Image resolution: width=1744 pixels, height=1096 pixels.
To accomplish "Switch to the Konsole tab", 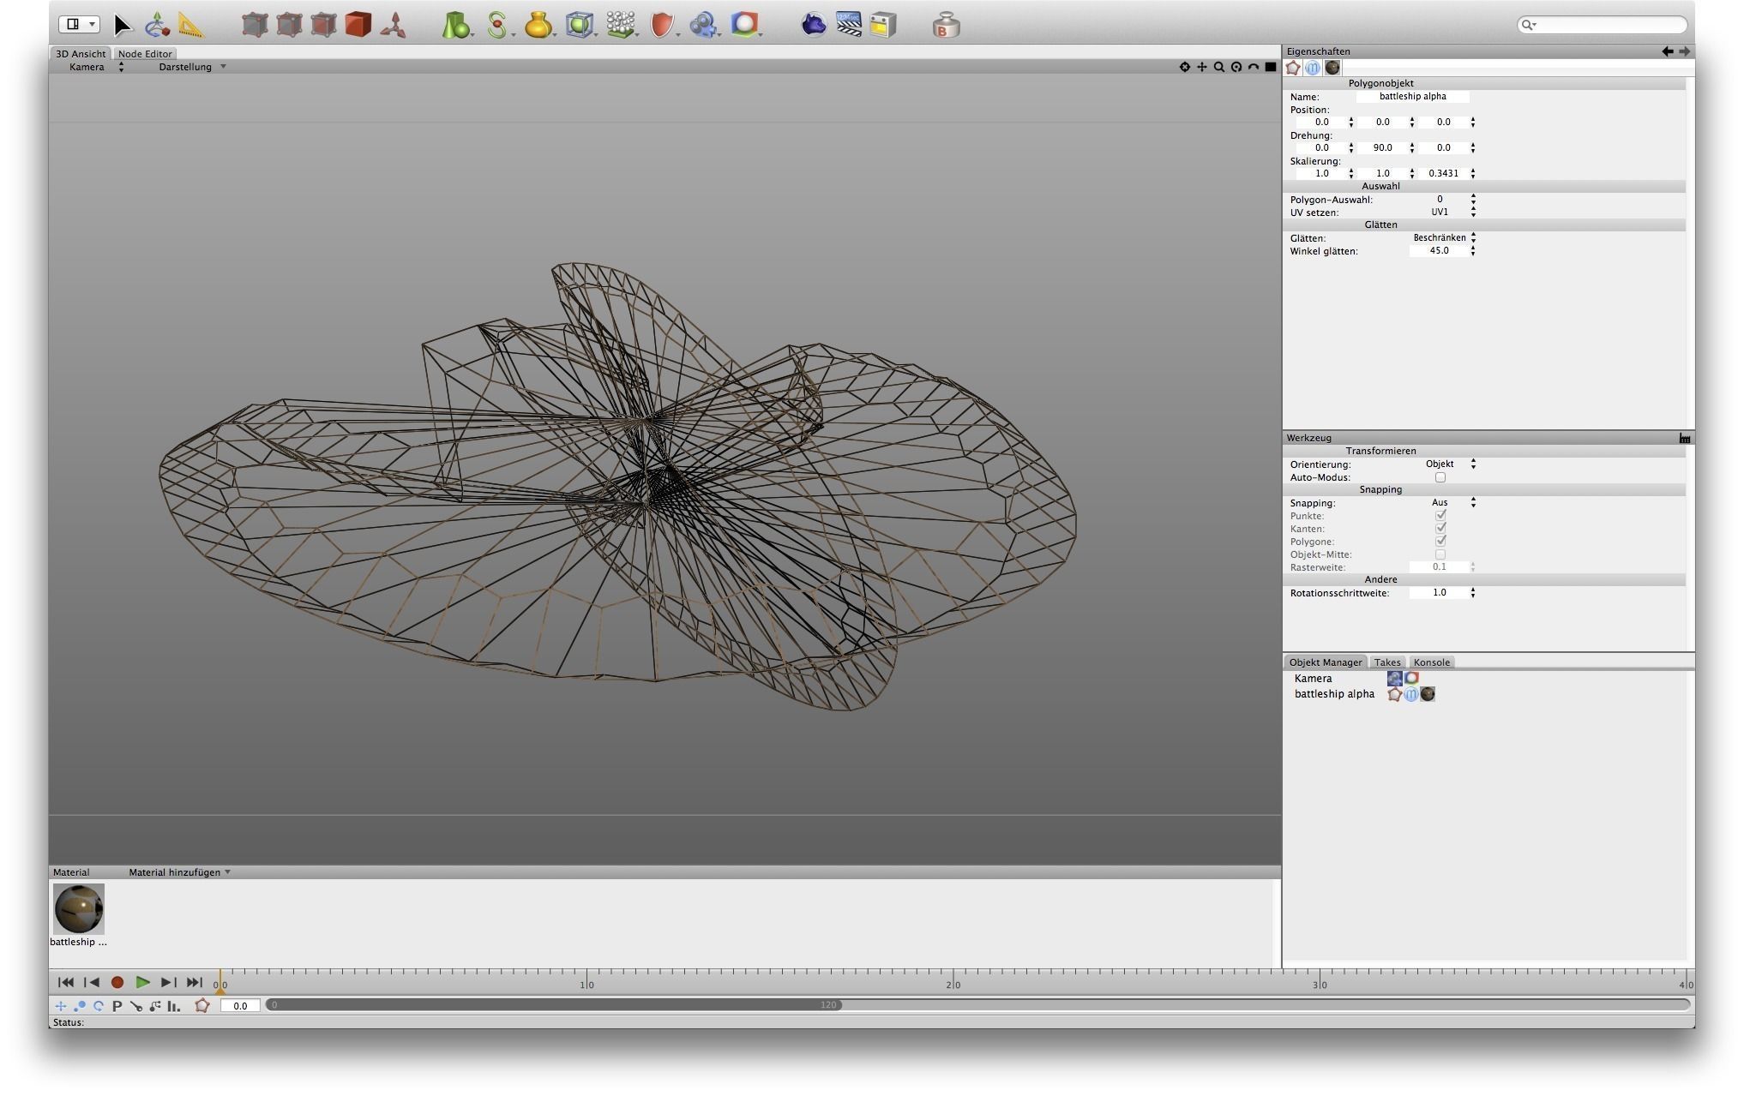I will (1431, 662).
